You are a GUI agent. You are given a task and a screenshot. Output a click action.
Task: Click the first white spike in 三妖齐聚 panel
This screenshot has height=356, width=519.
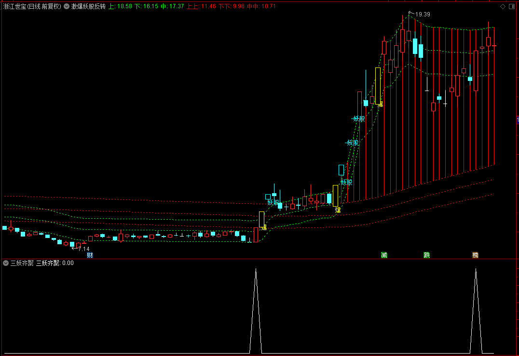[256, 311]
